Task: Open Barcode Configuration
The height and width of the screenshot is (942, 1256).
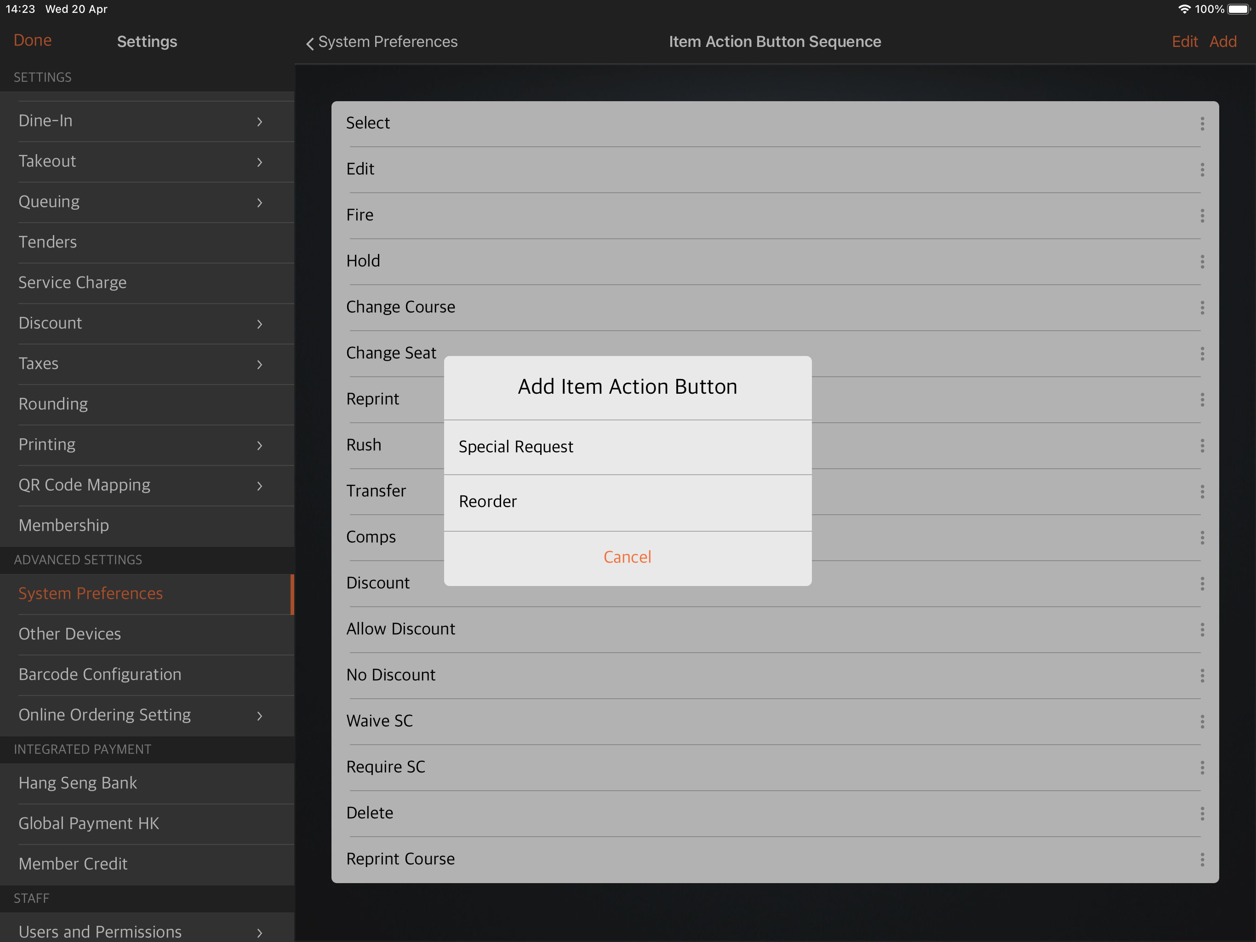Action: (x=147, y=674)
